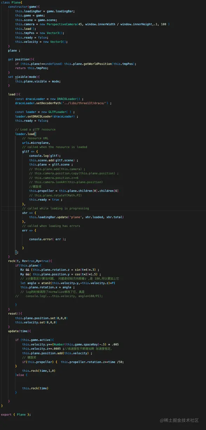Click commented '// this.plane.add(this.camera)' line
206x430 pixels.
(x=57, y=169)
